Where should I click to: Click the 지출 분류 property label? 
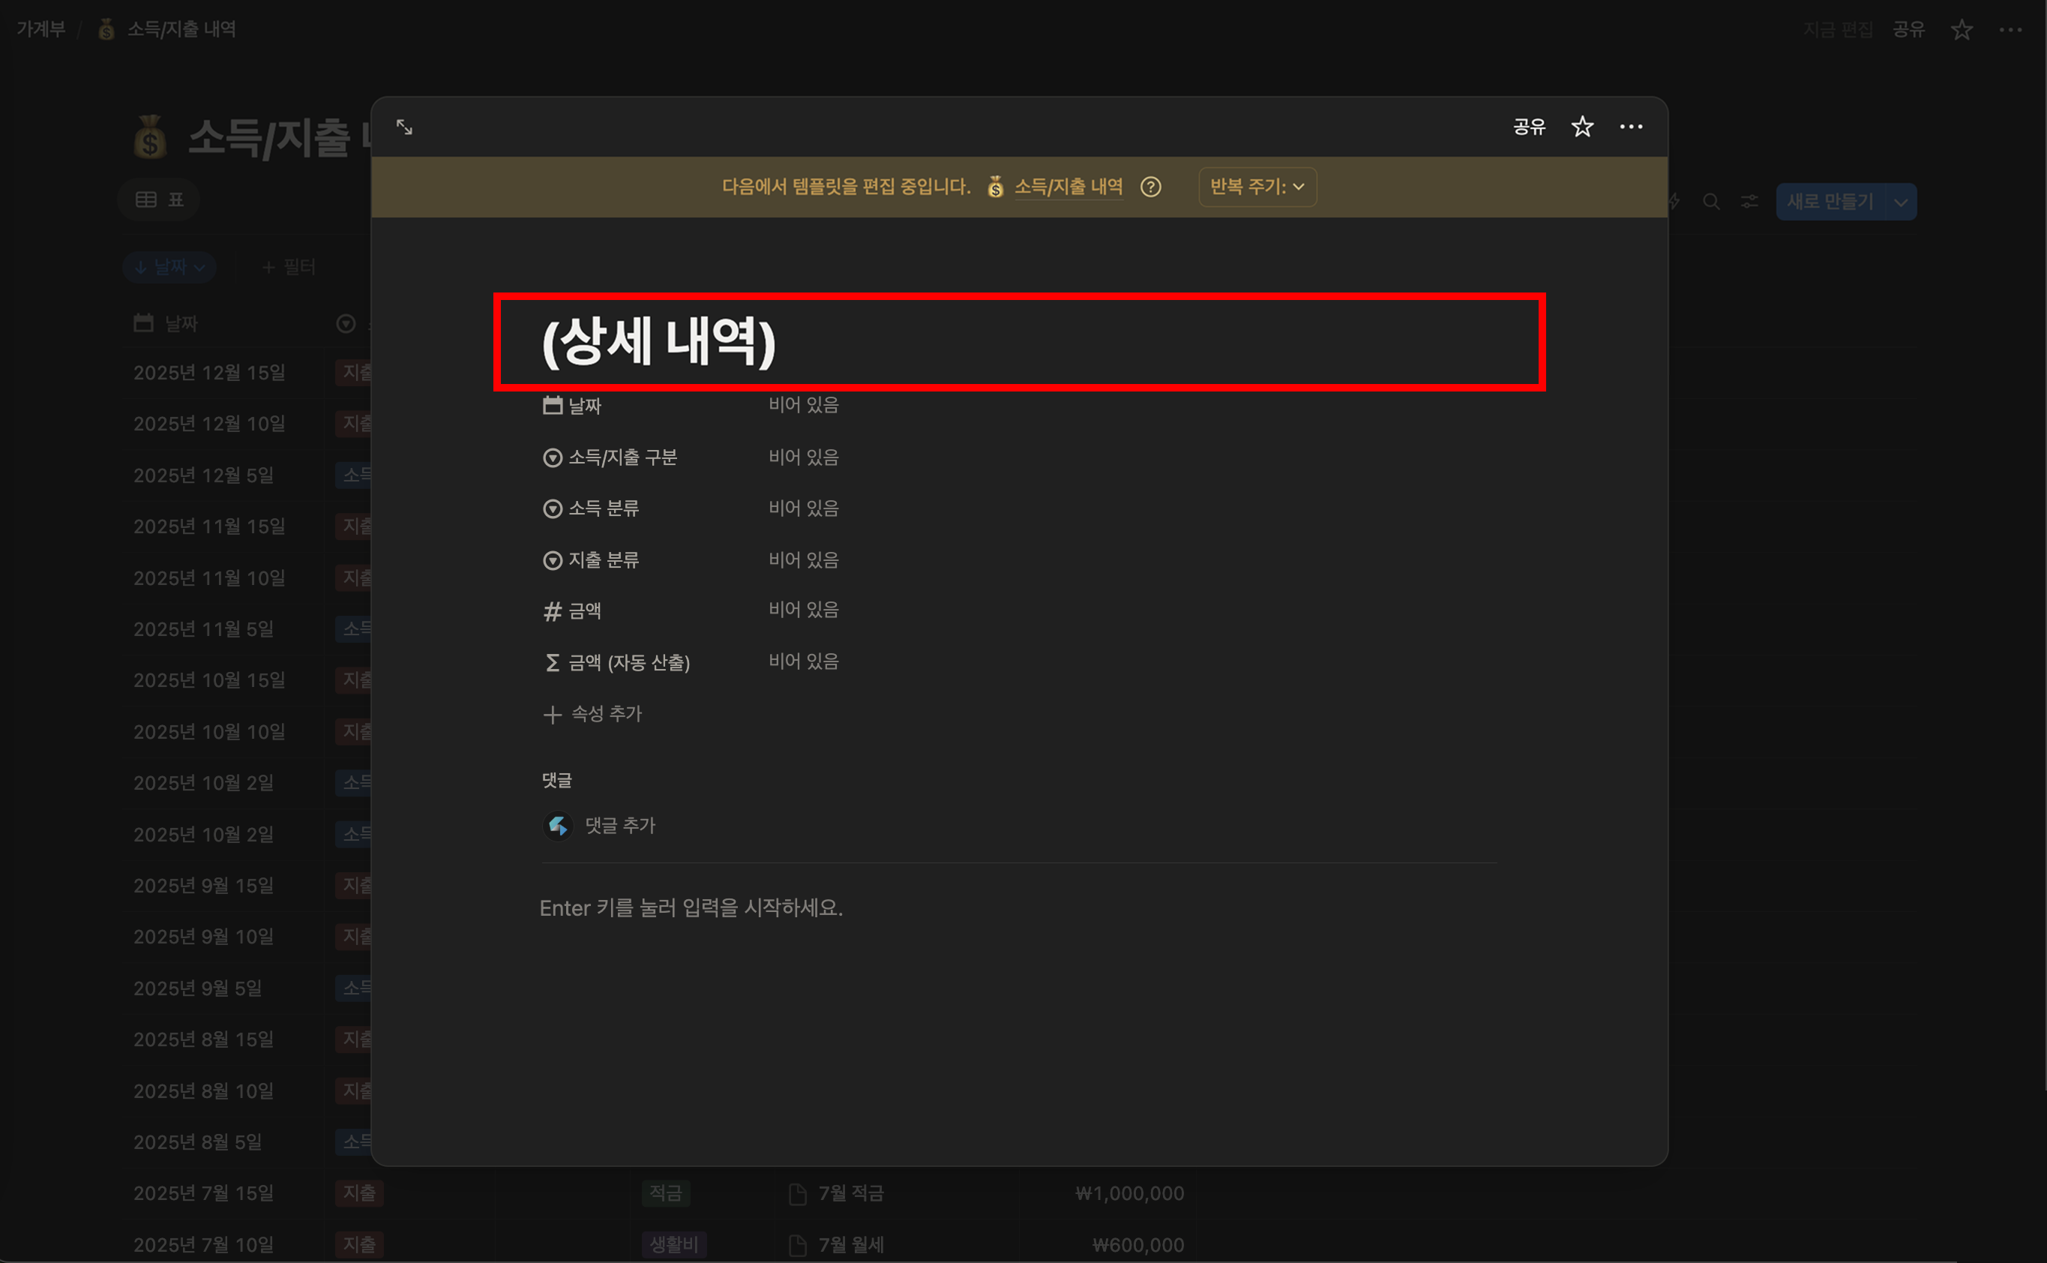pos(603,560)
